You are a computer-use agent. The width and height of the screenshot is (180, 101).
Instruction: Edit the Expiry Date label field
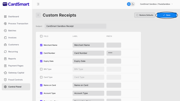(88, 61)
